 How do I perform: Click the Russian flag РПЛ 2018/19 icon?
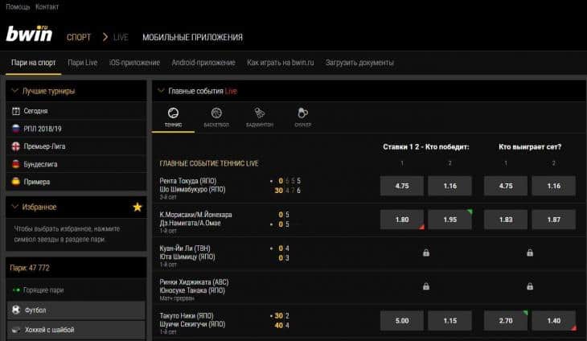(15, 129)
